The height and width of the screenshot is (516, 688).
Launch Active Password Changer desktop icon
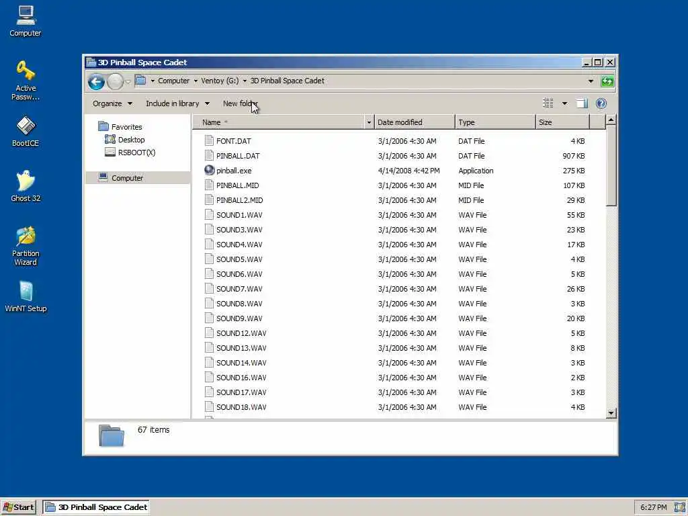(26, 81)
